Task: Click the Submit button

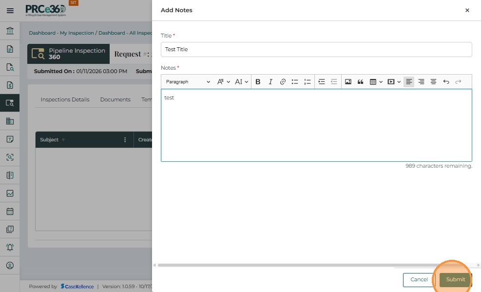Action: (x=455, y=279)
